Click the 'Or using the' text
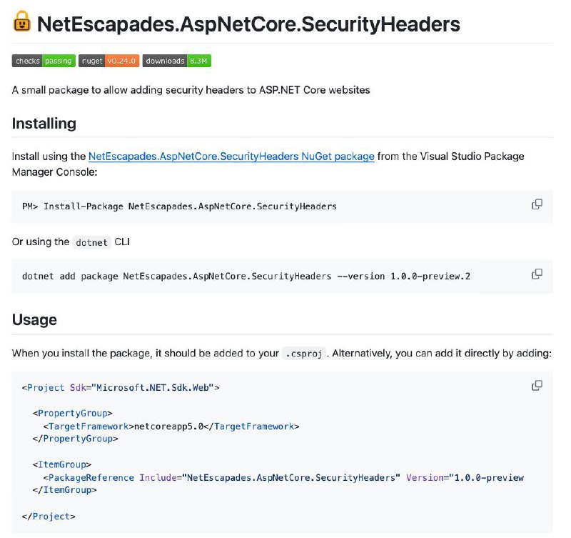 point(41,242)
